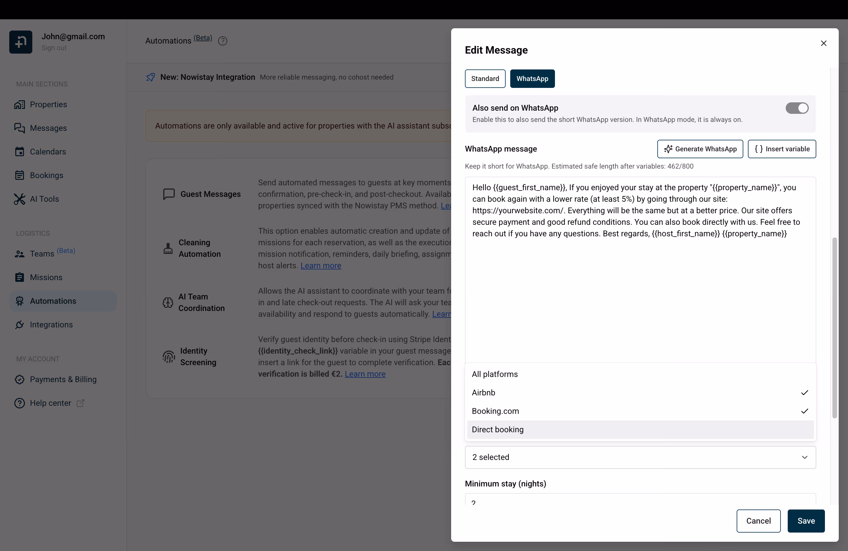Switch to the Standard message tab
The width and height of the screenshot is (848, 551).
point(485,79)
